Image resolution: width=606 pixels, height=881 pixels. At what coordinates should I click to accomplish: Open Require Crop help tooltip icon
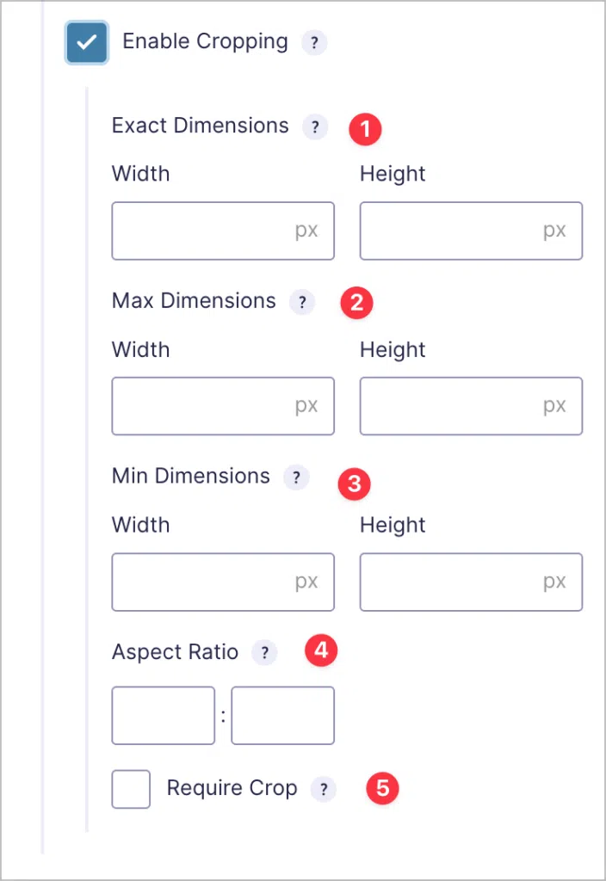coord(323,789)
